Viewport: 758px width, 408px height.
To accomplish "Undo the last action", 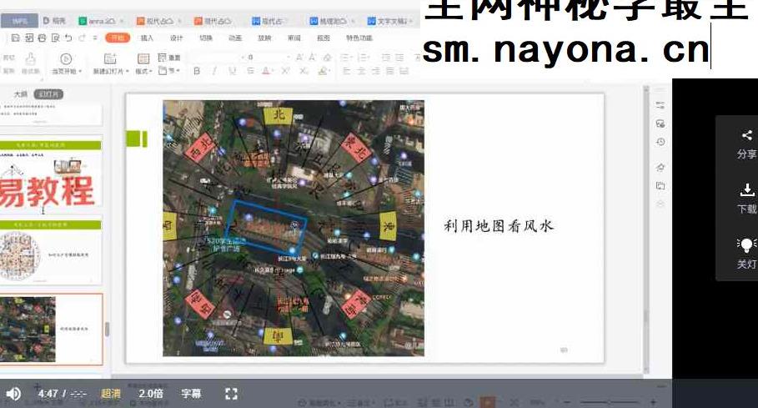I will pos(68,38).
